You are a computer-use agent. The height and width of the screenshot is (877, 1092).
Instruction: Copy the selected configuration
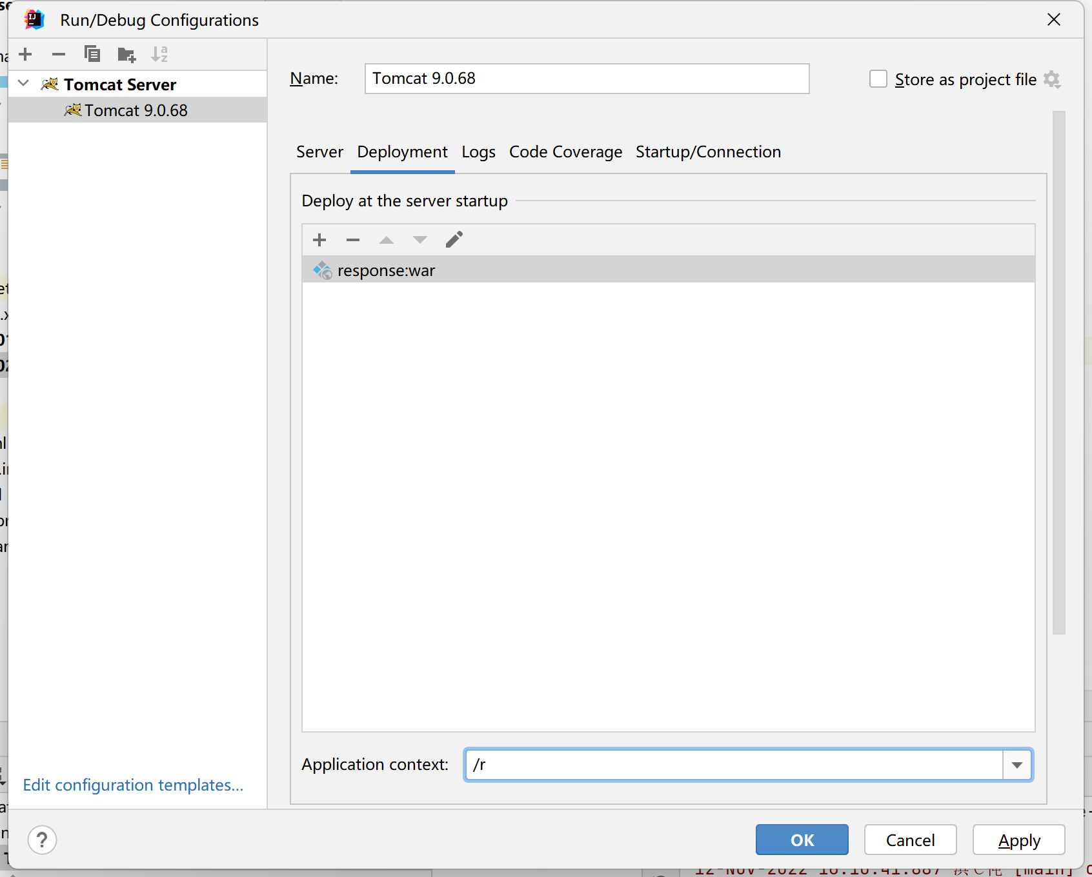92,54
